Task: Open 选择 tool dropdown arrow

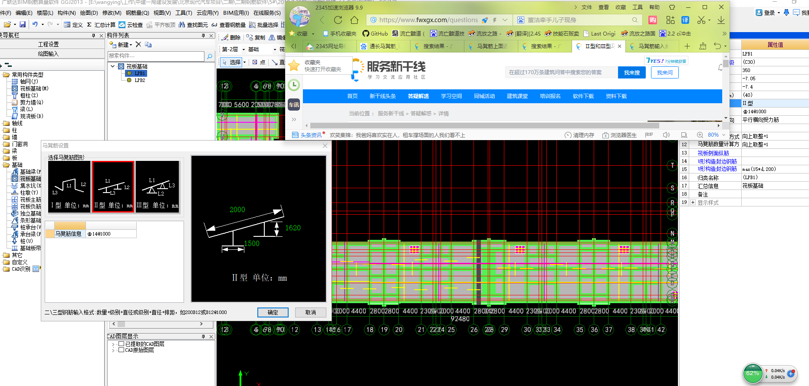Action: point(244,62)
